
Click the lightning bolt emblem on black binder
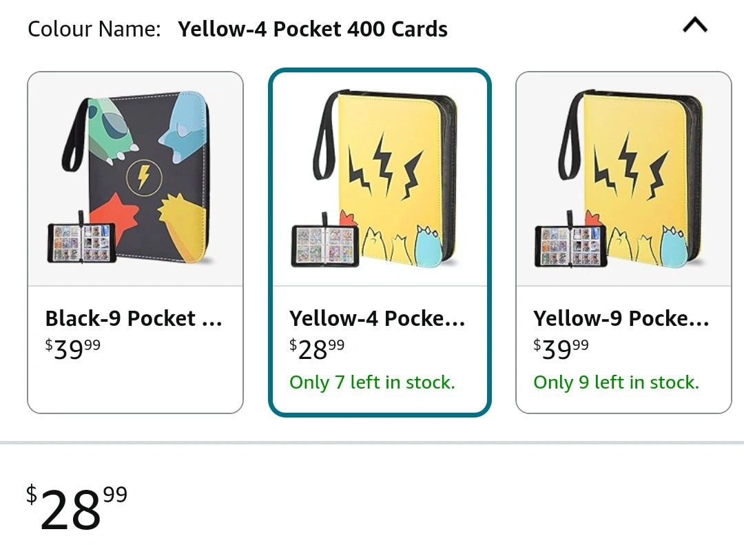[144, 178]
